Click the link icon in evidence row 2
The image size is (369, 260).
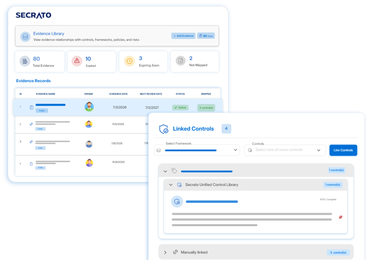[x=31, y=124]
